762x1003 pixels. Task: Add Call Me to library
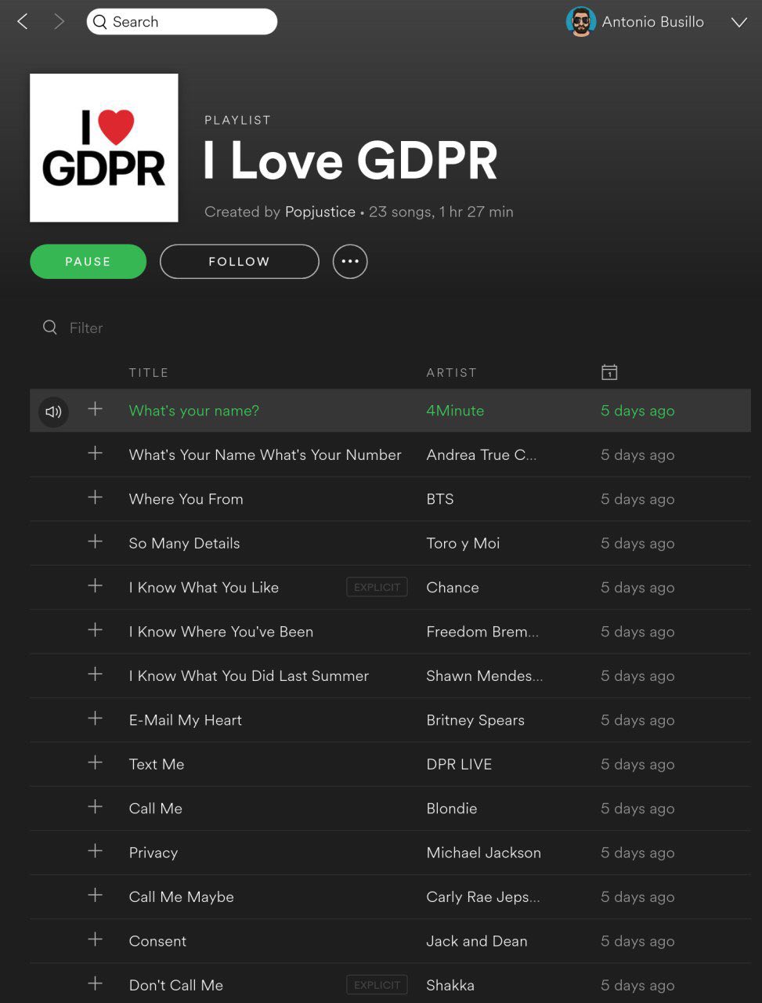click(95, 807)
